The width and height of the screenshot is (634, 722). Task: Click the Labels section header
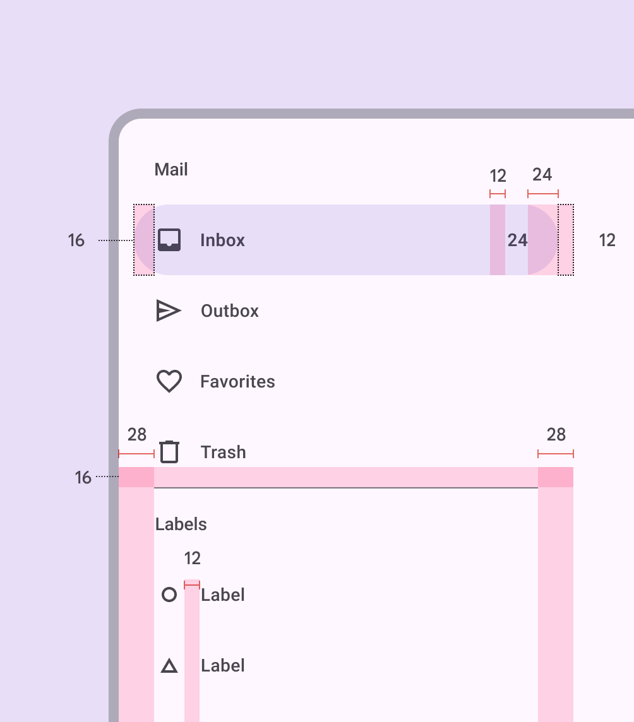(181, 524)
